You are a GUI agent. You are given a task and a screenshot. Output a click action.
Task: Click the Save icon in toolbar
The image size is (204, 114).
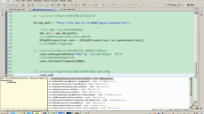tap(10, 5)
